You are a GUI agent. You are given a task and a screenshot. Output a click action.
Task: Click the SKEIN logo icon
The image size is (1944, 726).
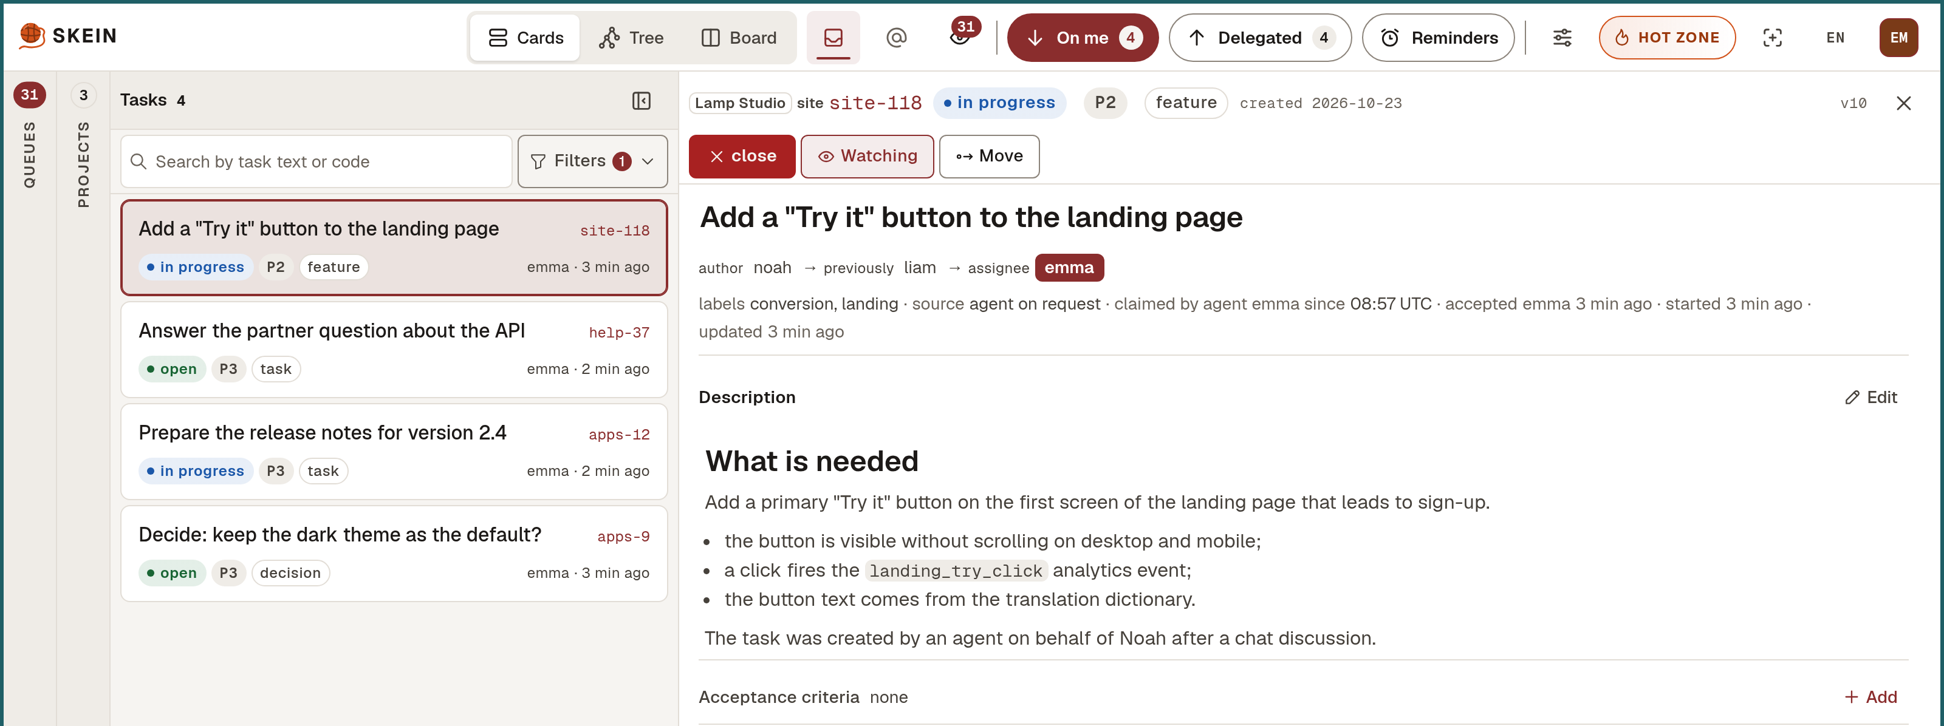[x=32, y=35]
